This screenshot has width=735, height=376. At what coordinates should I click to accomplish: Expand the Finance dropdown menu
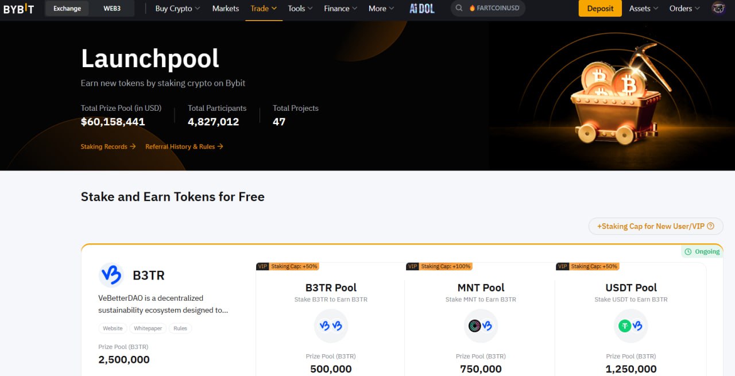click(x=341, y=9)
